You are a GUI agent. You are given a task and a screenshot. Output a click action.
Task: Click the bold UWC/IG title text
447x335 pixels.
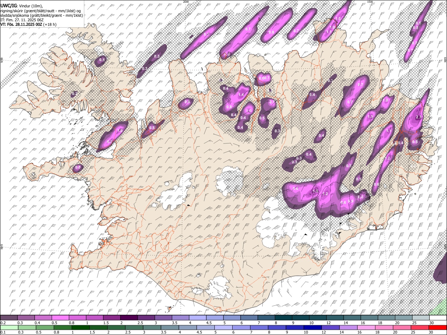pyautogui.click(x=8, y=6)
